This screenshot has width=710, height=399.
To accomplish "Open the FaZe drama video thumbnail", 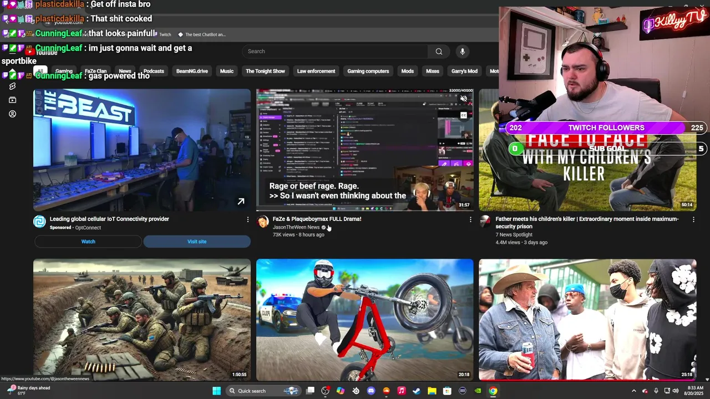I will click(365, 150).
